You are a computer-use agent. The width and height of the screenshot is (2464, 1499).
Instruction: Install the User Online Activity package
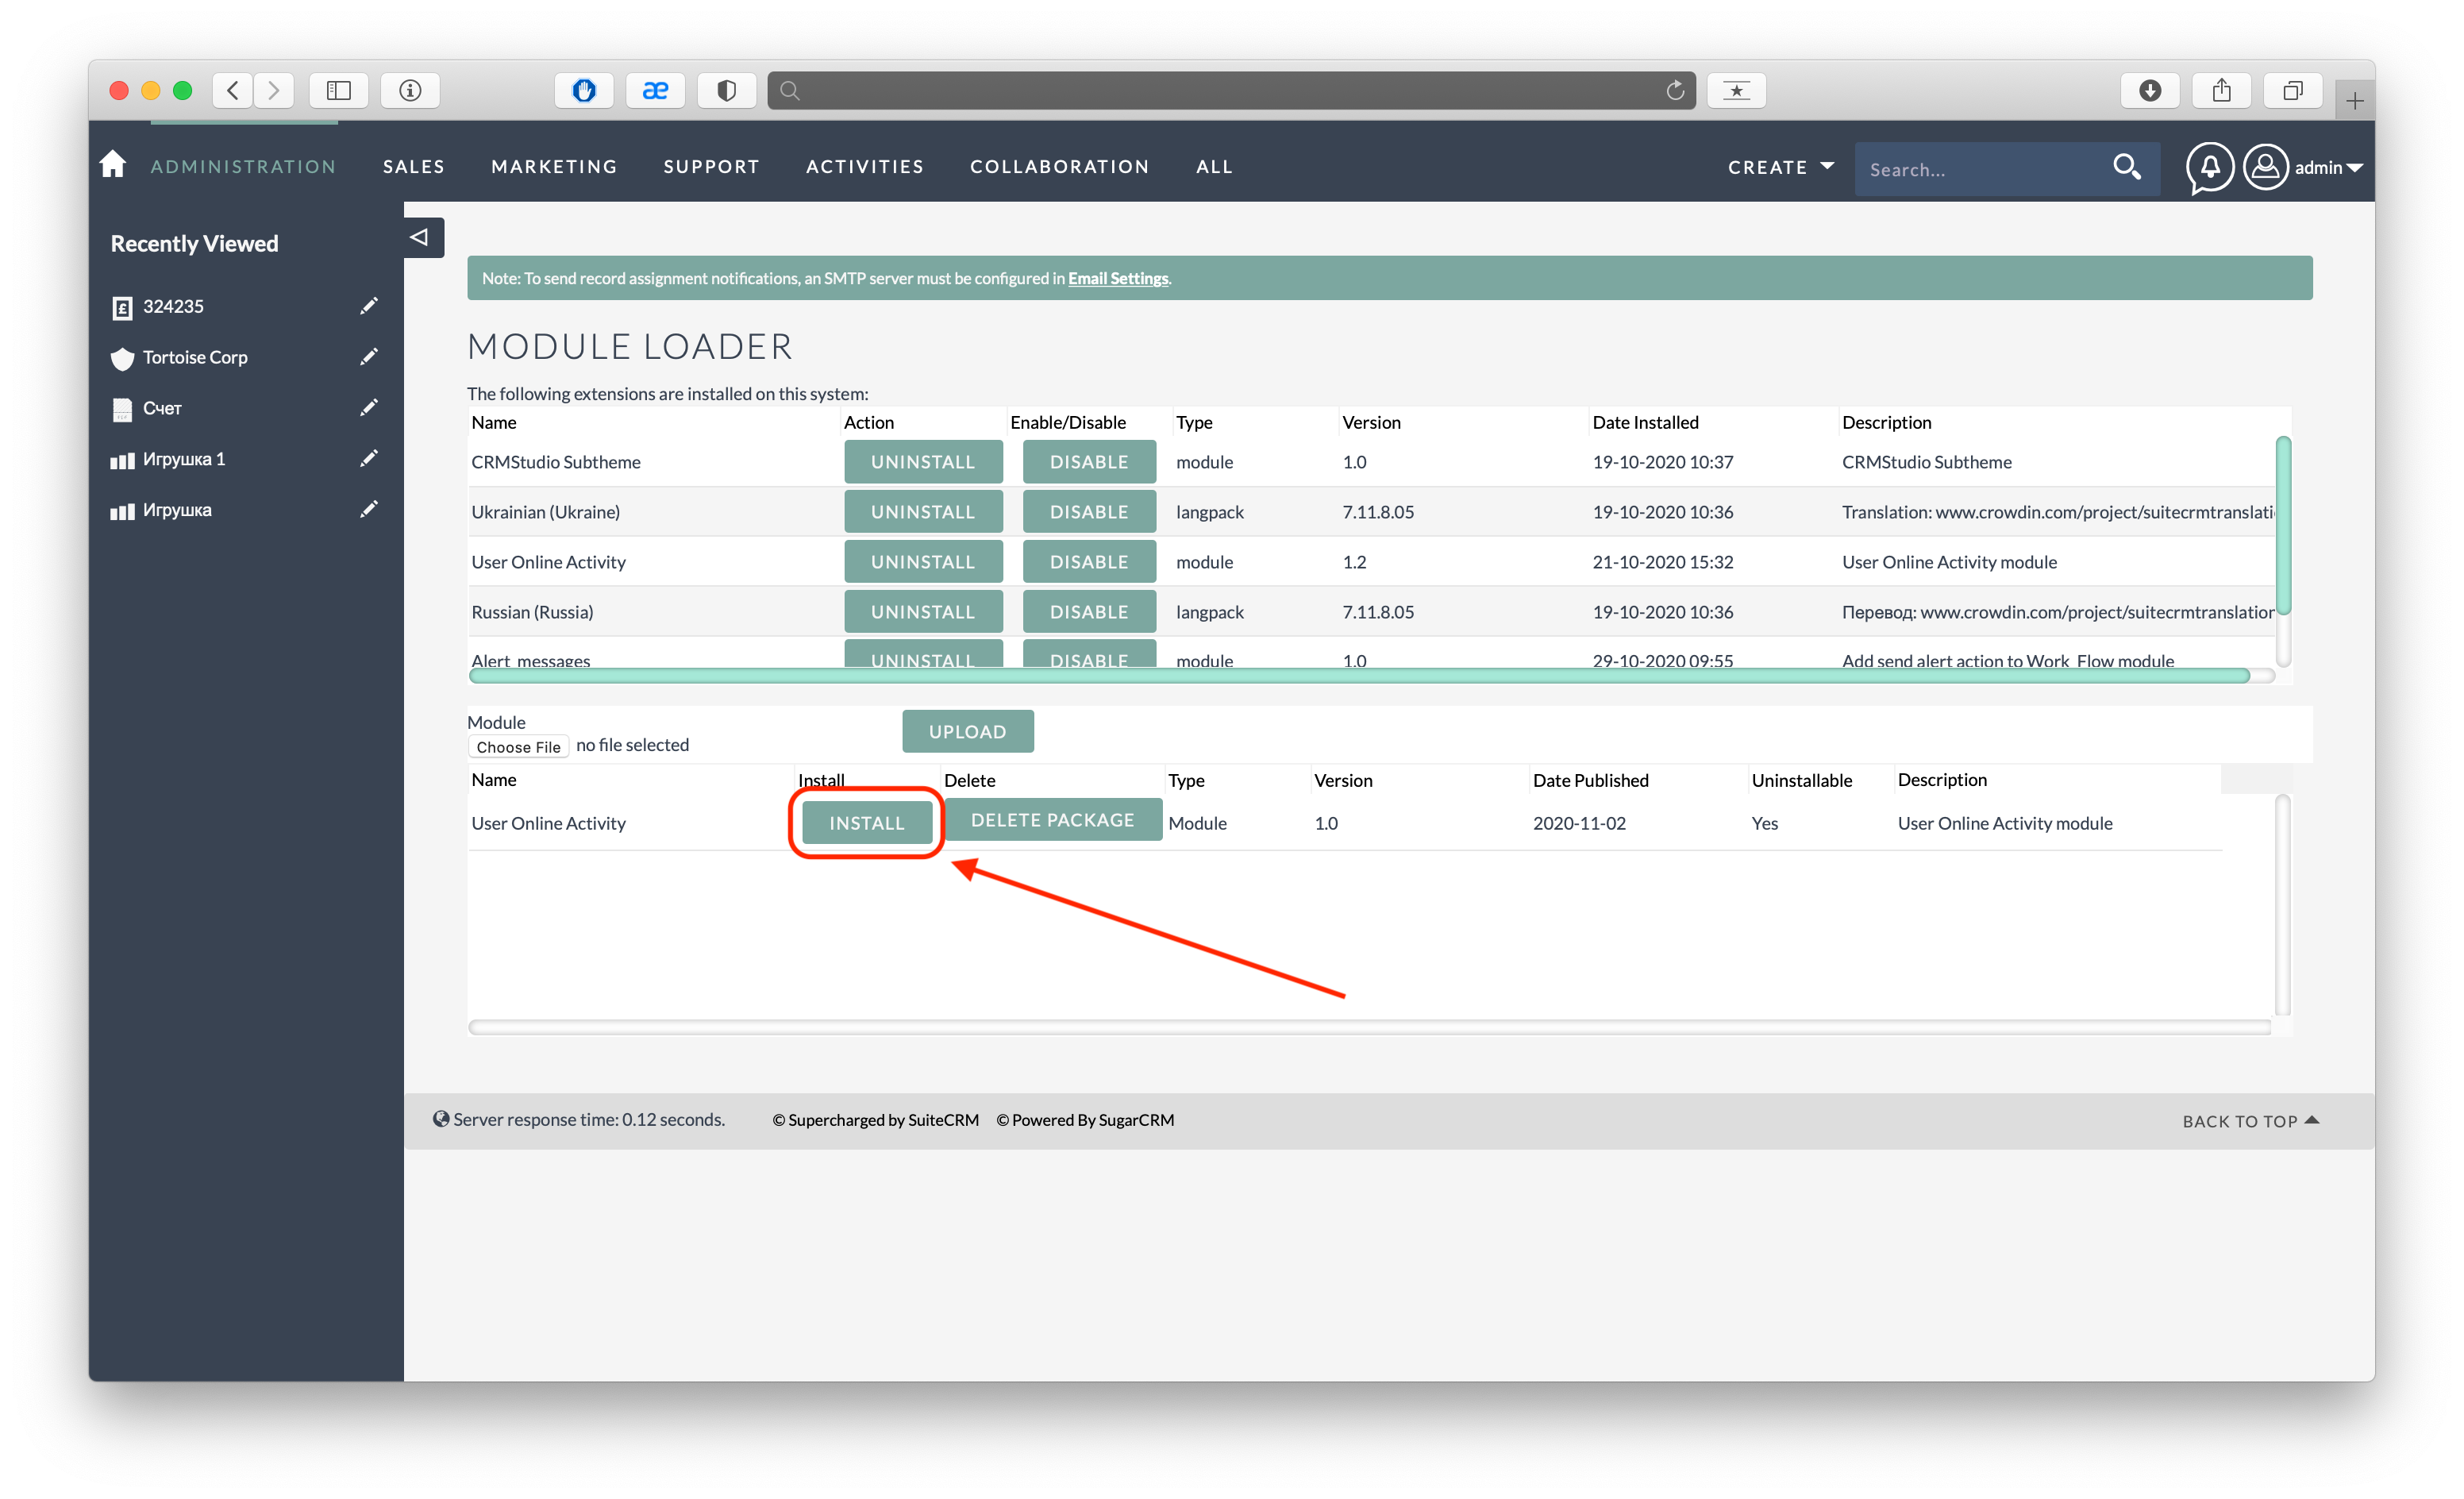tap(866, 823)
